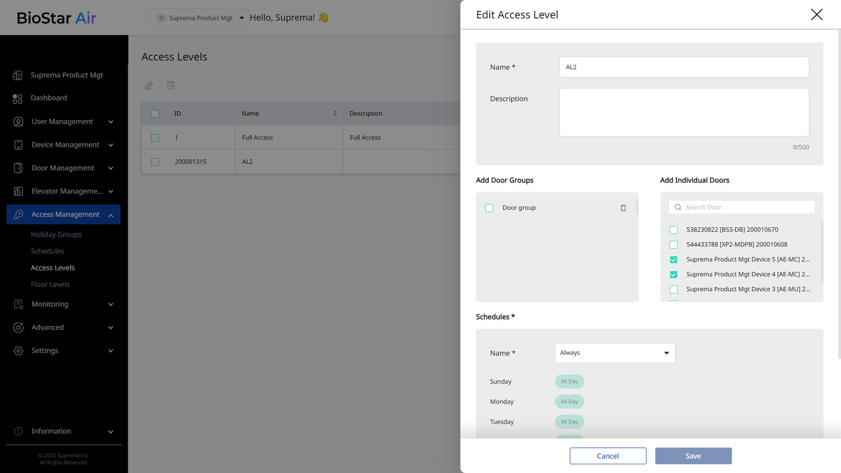Image resolution: width=841 pixels, height=473 pixels.
Task: Click the pencil edit icon above the table
Action: coord(149,85)
